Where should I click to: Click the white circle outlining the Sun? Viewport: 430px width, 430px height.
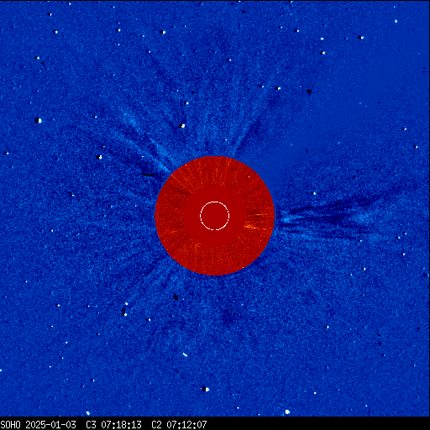215,216
